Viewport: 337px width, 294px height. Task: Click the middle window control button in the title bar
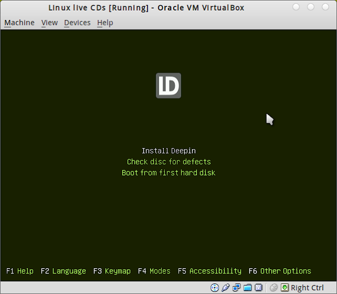(311, 7)
